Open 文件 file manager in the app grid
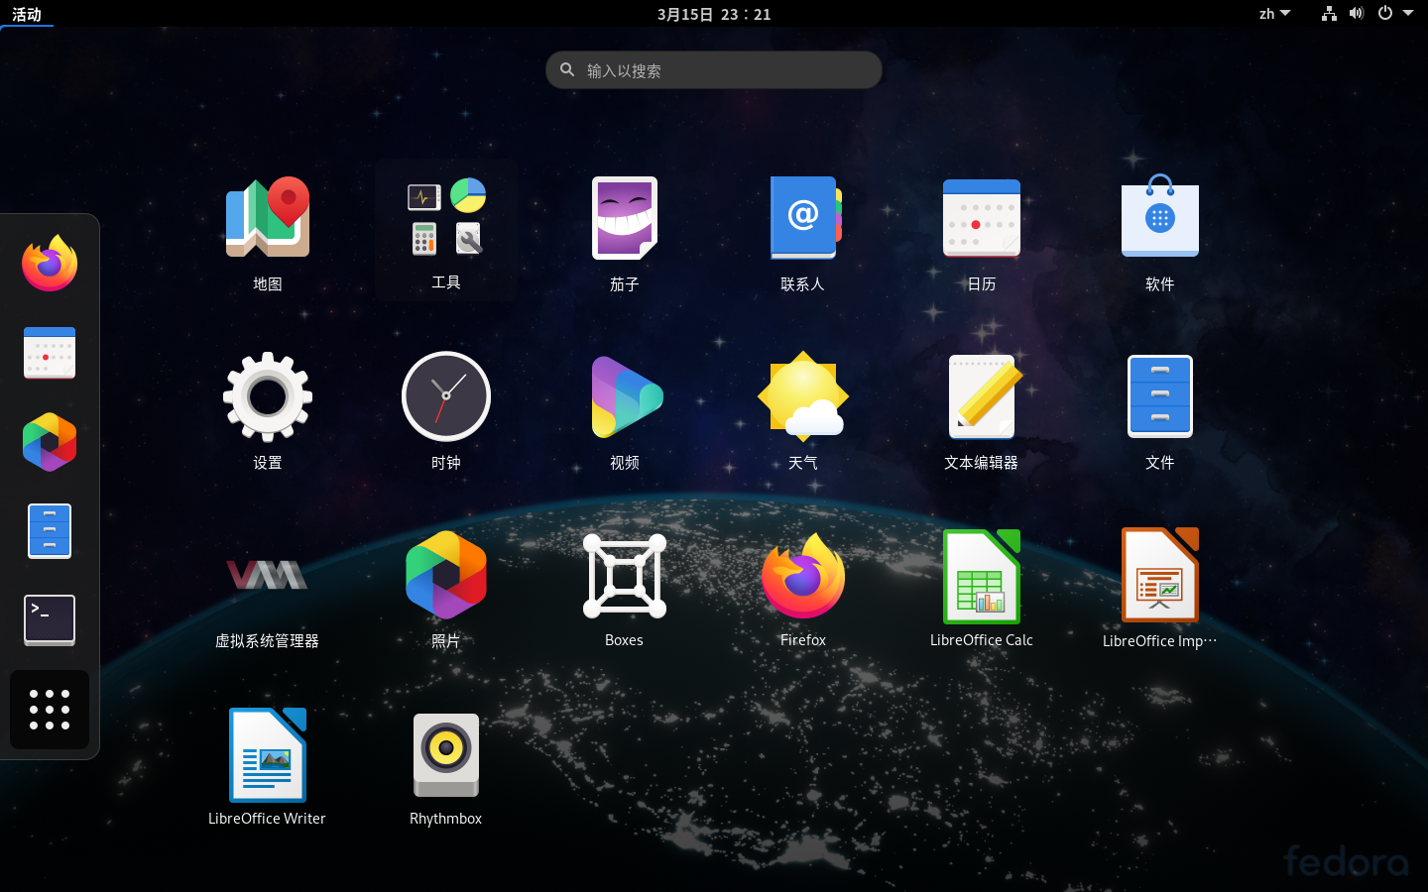This screenshot has width=1428, height=892. (1160, 396)
